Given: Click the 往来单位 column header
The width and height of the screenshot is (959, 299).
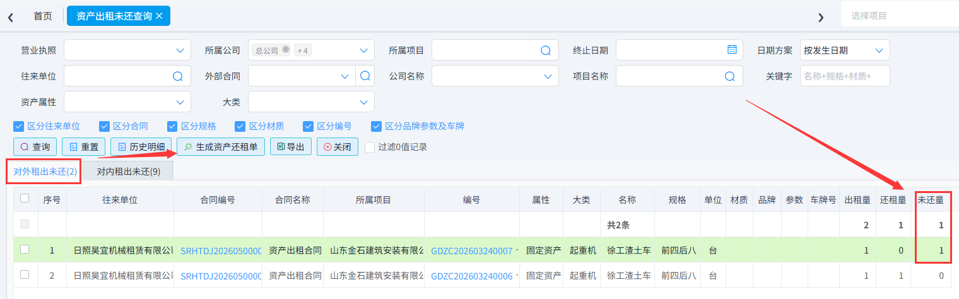Looking at the screenshot, I should pos(120,199).
